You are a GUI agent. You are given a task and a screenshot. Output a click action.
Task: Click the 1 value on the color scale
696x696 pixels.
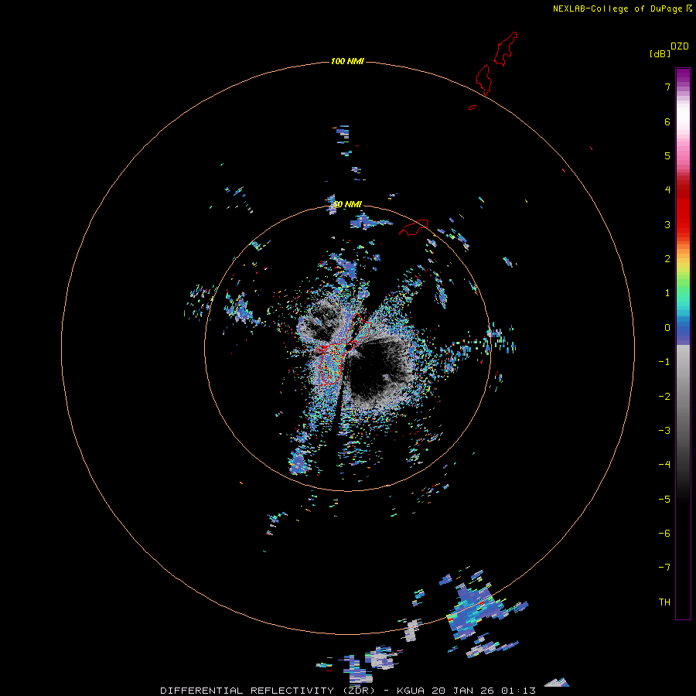pos(667,293)
